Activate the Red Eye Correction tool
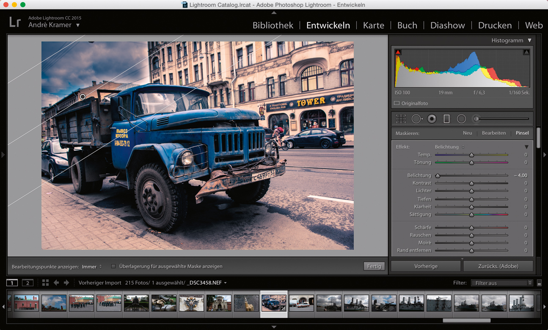Viewport: 548px width, 330px height. coord(432,119)
